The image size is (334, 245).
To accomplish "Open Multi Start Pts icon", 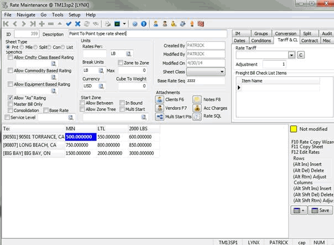I will click(x=159, y=117).
